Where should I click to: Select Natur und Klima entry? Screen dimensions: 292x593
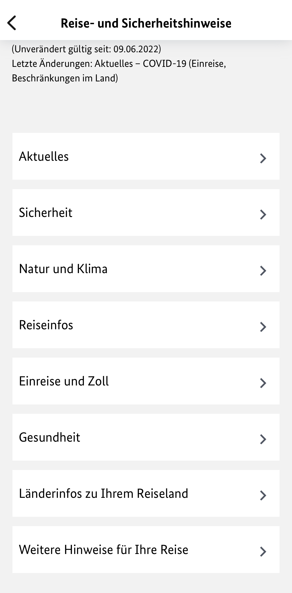coord(63,269)
